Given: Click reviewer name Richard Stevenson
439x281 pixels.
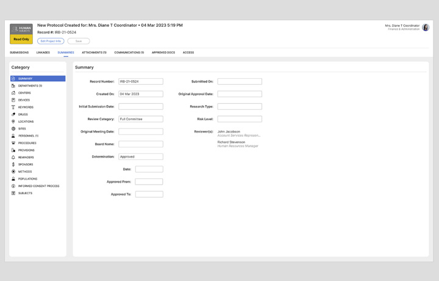Looking at the screenshot, I should pyautogui.click(x=231, y=142).
